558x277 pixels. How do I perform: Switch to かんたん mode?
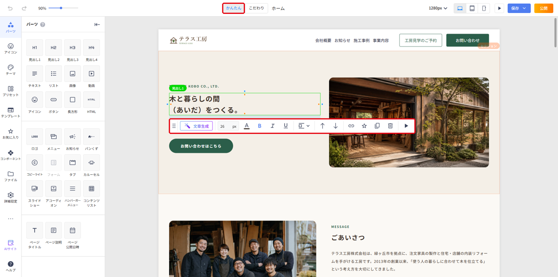click(233, 8)
